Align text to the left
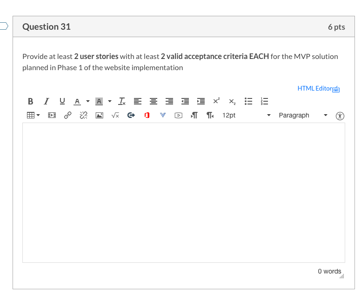361x293 pixels. point(138,101)
